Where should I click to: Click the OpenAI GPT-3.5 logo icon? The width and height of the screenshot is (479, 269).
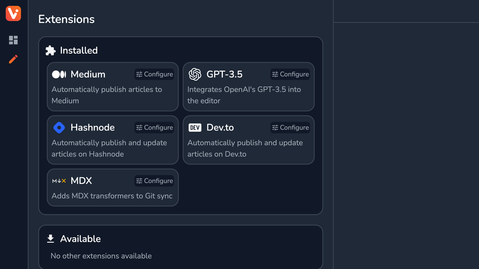(195, 75)
